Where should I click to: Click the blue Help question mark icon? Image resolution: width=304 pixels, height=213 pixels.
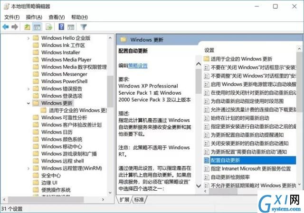tap(61, 27)
